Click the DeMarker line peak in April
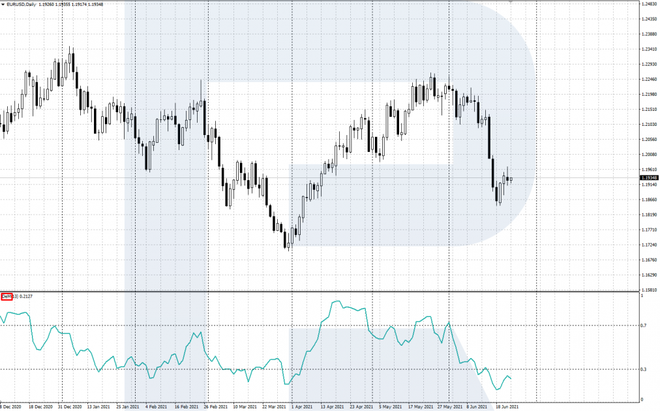Viewport: 660px width, 411px height. 337,301
